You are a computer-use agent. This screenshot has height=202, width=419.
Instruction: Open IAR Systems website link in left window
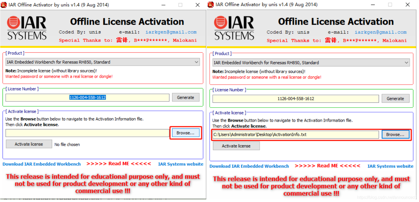click(181, 164)
